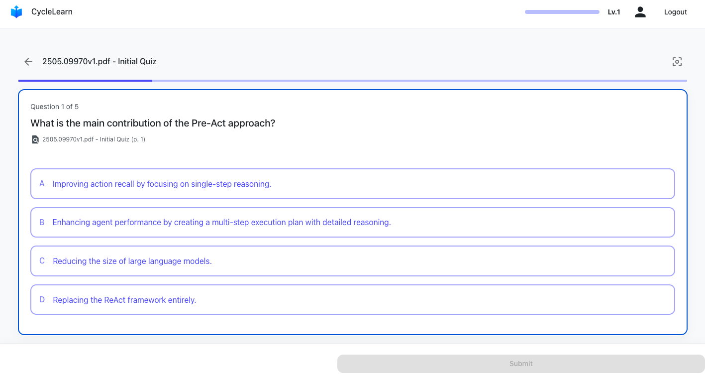Click the Initial Quiz page title
This screenshot has width=705, height=379.
point(100,62)
